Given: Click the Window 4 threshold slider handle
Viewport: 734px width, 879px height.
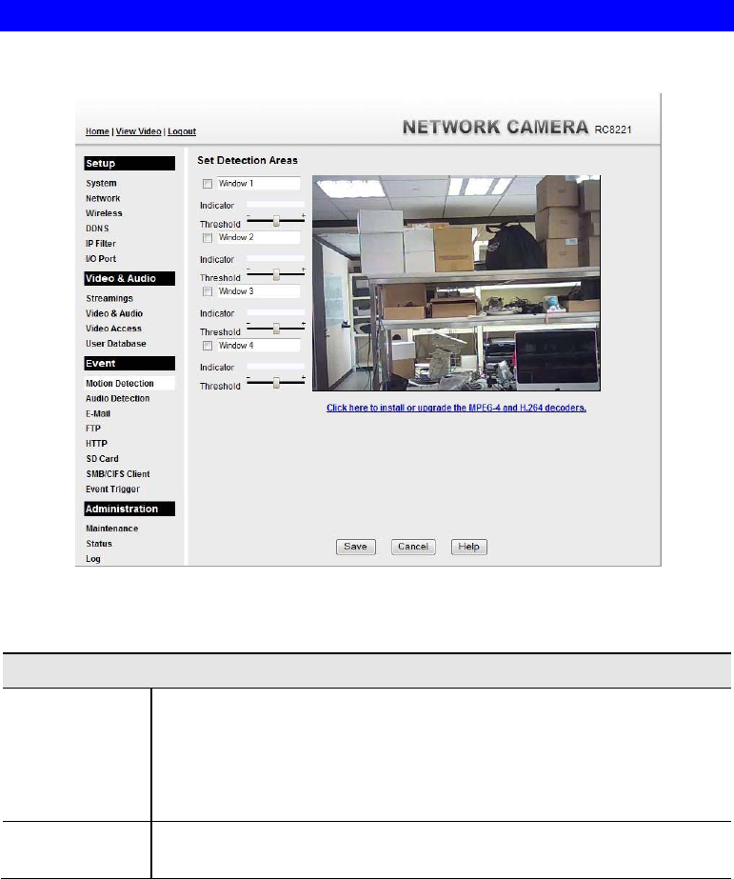Looking at the screenshot, I should [x=276, y=382].
